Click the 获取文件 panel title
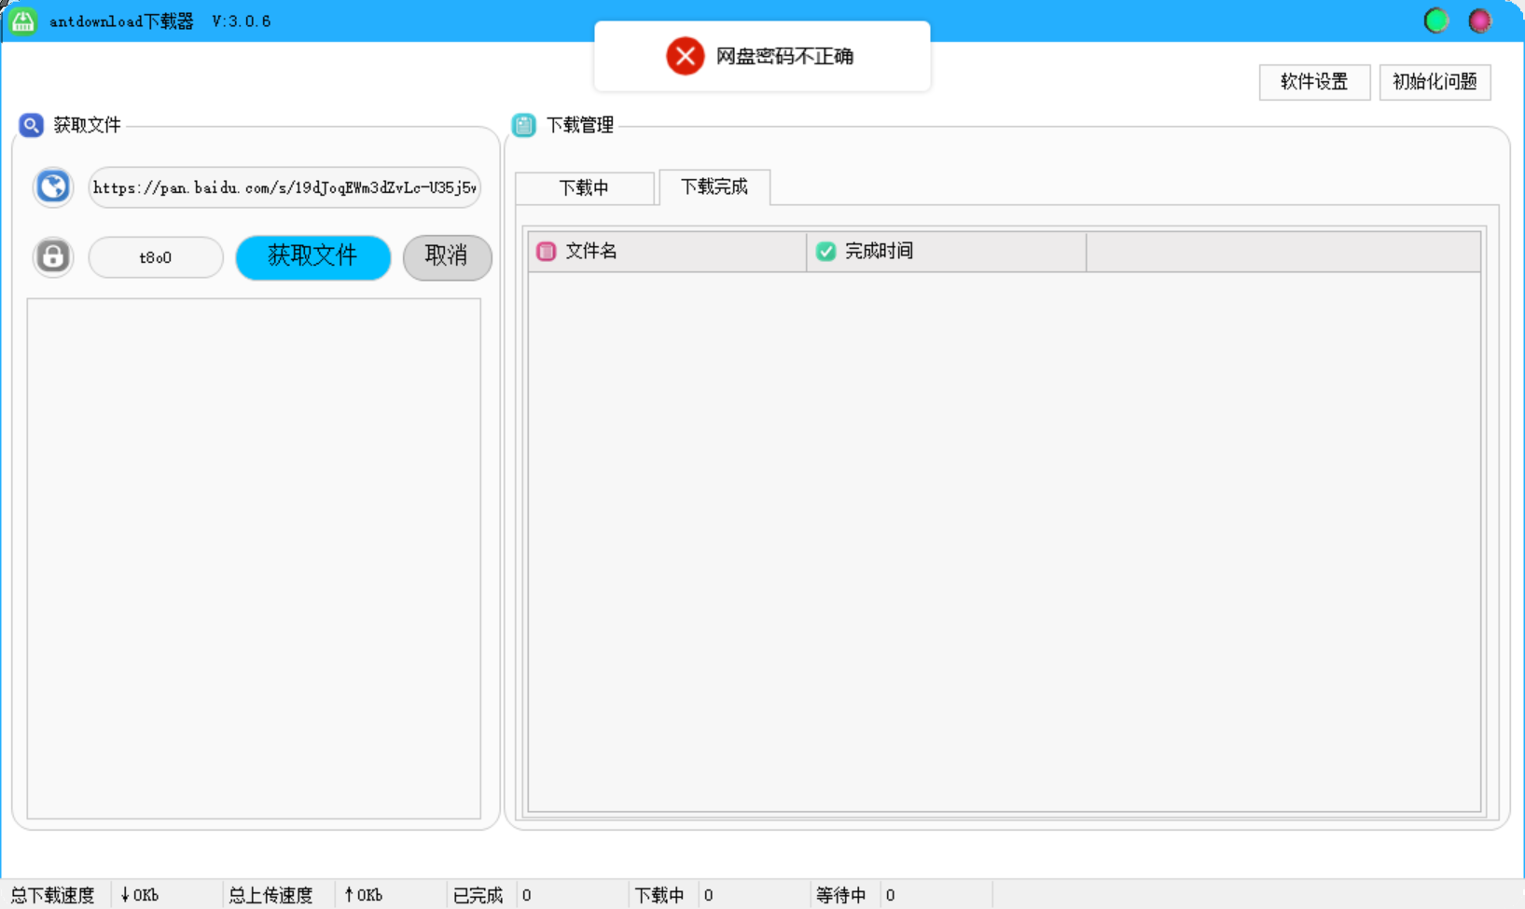The height and width of the screenshot is (909, 1525). tap(87, 125)
